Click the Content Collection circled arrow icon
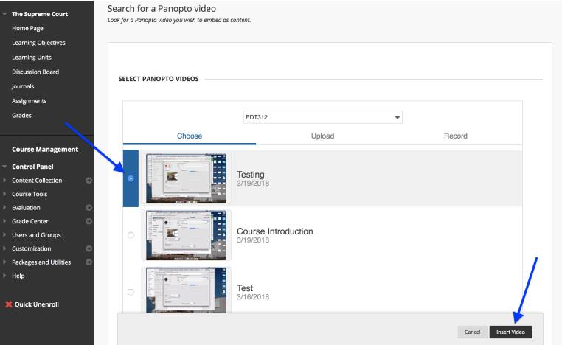This screenshot has width=562, height=345. (89, 181)
